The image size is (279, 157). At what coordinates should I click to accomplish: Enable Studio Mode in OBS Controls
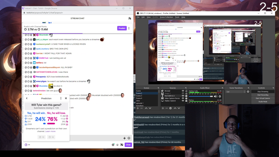coord(262,102)
